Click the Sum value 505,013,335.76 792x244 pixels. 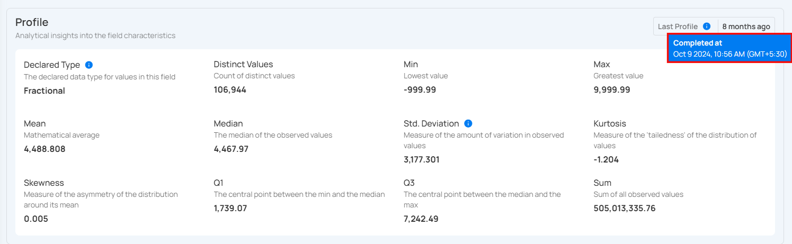point(625,209)
